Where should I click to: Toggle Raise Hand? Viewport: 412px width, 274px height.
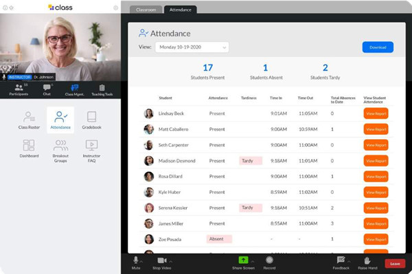point(367,261)
